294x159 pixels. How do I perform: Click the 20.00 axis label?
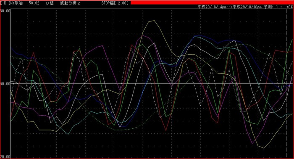5,156
